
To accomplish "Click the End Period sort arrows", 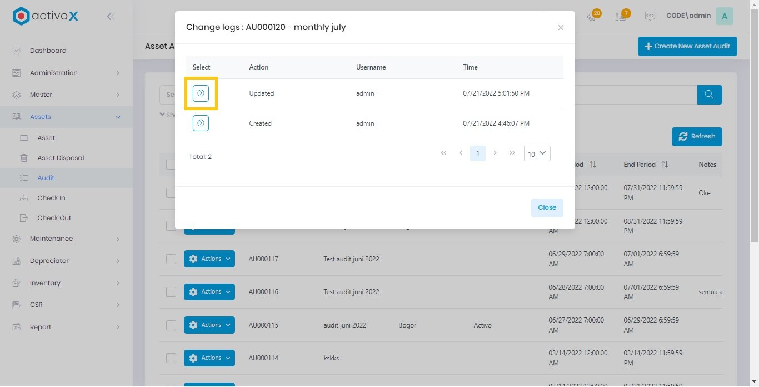I will click(665, 165).
